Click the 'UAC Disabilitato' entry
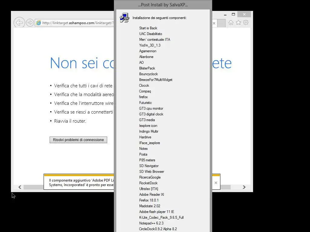Viewport: 310px width, 232px height. coord(150,34)
